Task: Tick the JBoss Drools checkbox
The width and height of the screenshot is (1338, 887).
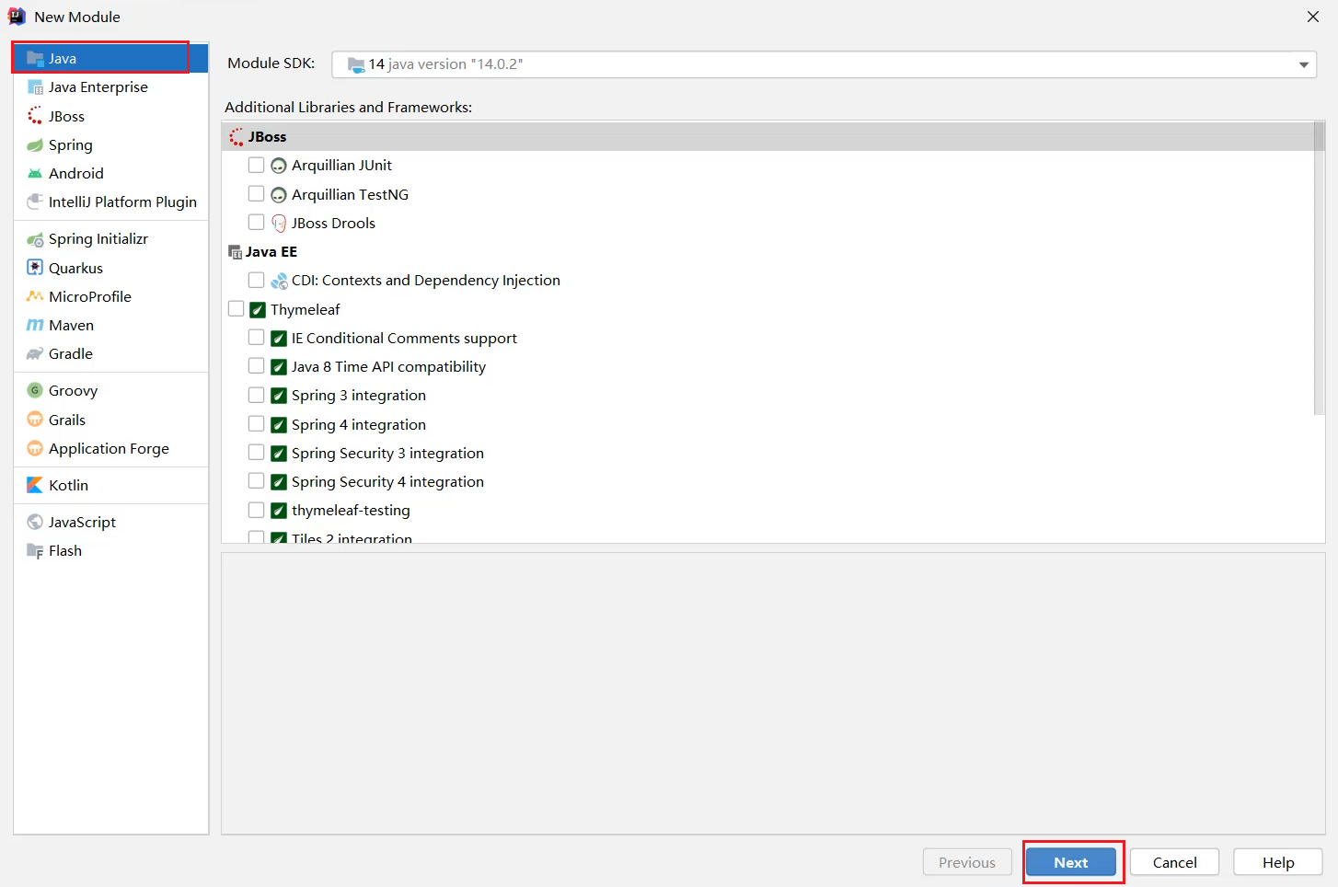Action: point(257,223)
